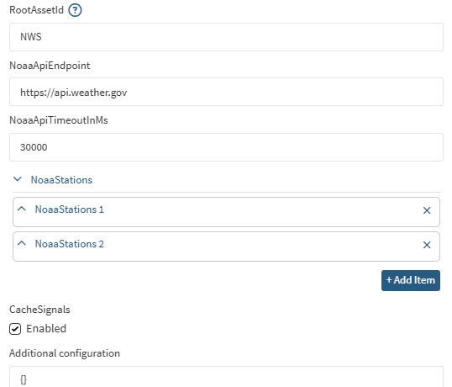The image size is (452, 387).
Task: Click the Enabled label text
Action: pos(46,329)
